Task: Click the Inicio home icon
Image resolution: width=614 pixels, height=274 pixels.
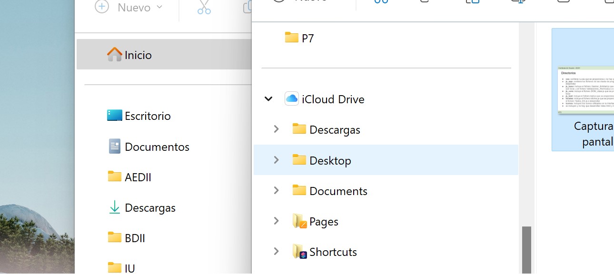Action: (115, 55)
